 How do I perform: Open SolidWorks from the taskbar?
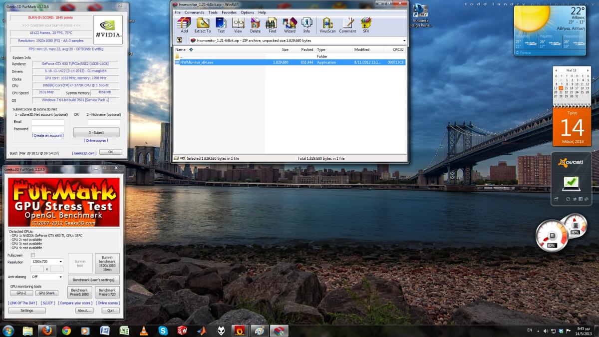tap(182, 331)
